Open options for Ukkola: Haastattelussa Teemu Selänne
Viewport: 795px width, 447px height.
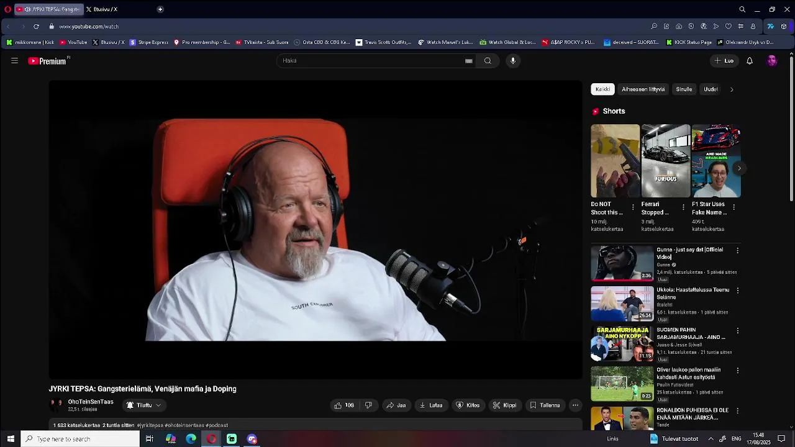coord(738,290)
